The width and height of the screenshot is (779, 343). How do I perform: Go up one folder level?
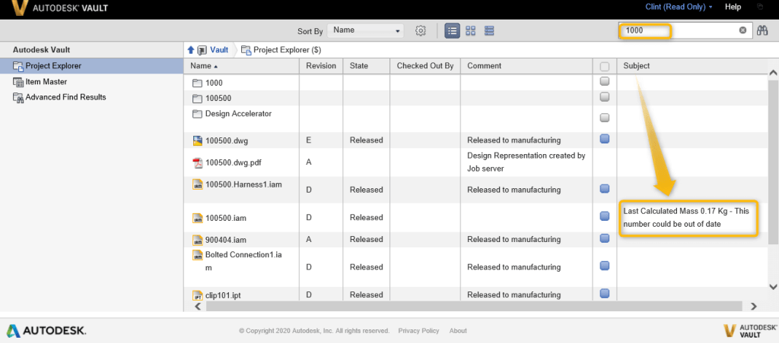pyautogui.click(x=191, y=50)
